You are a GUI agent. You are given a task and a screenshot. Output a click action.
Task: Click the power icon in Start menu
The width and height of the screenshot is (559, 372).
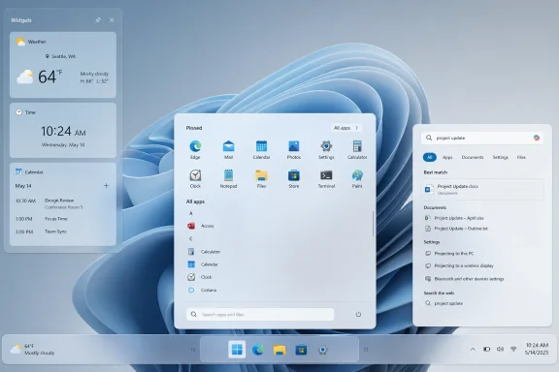coord(358,314)
